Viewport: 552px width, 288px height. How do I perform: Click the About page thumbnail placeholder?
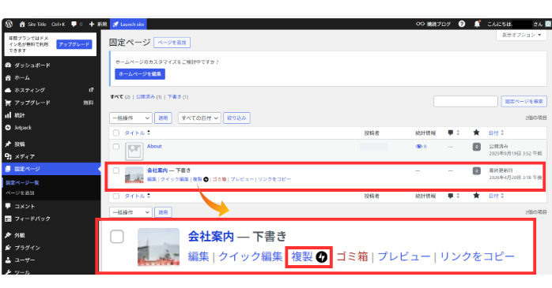[134, 151]
